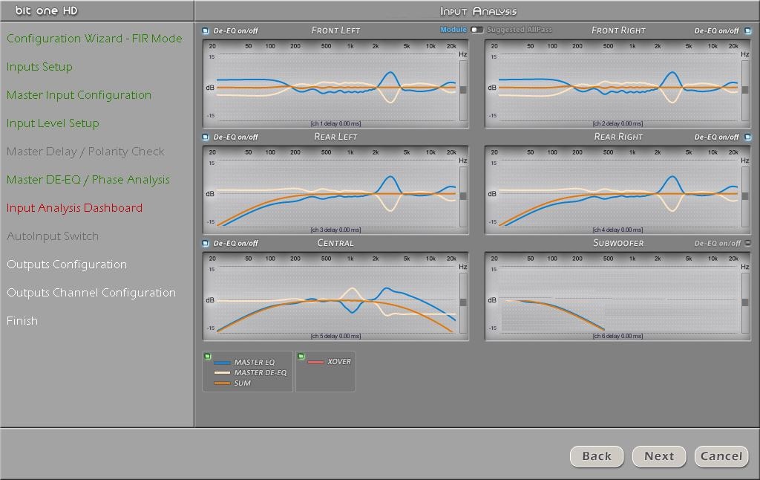Open Outputs Channel Configuration step
760x480 pixels.
(x=91, y=293)
